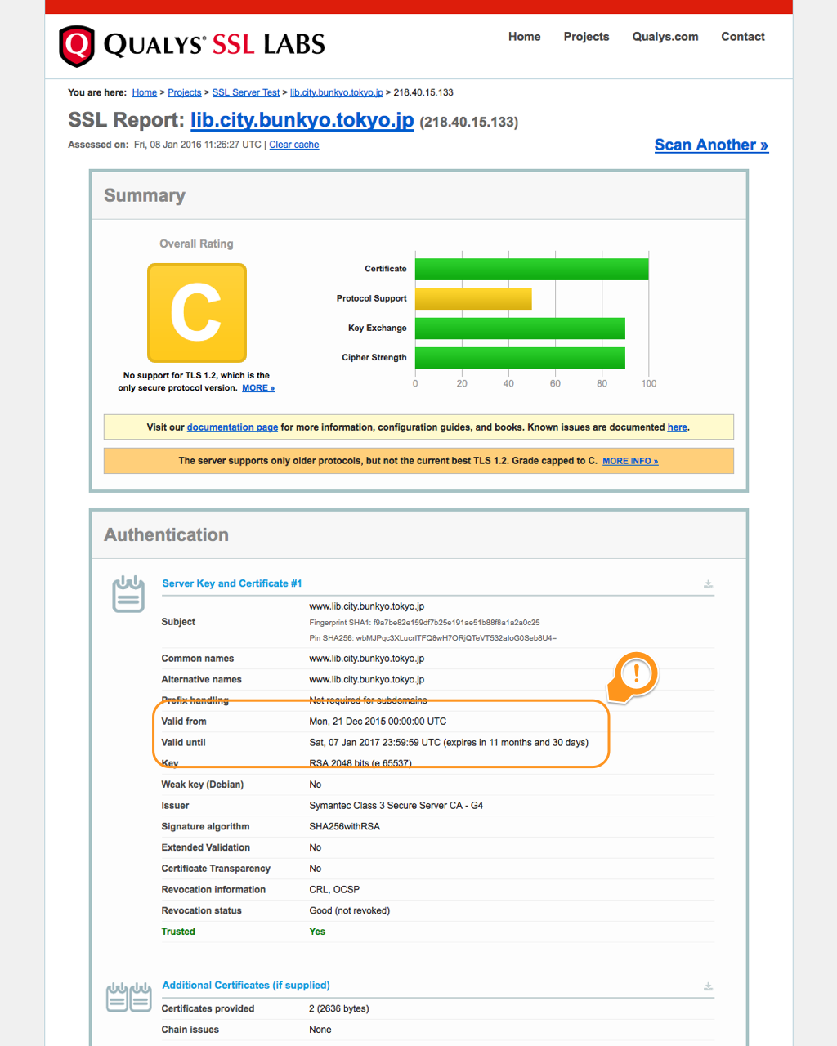The image size is (837, 1046).
Task: Download the Additional Certificates chain
Action: pyautogui.click(x=709, y=986)
